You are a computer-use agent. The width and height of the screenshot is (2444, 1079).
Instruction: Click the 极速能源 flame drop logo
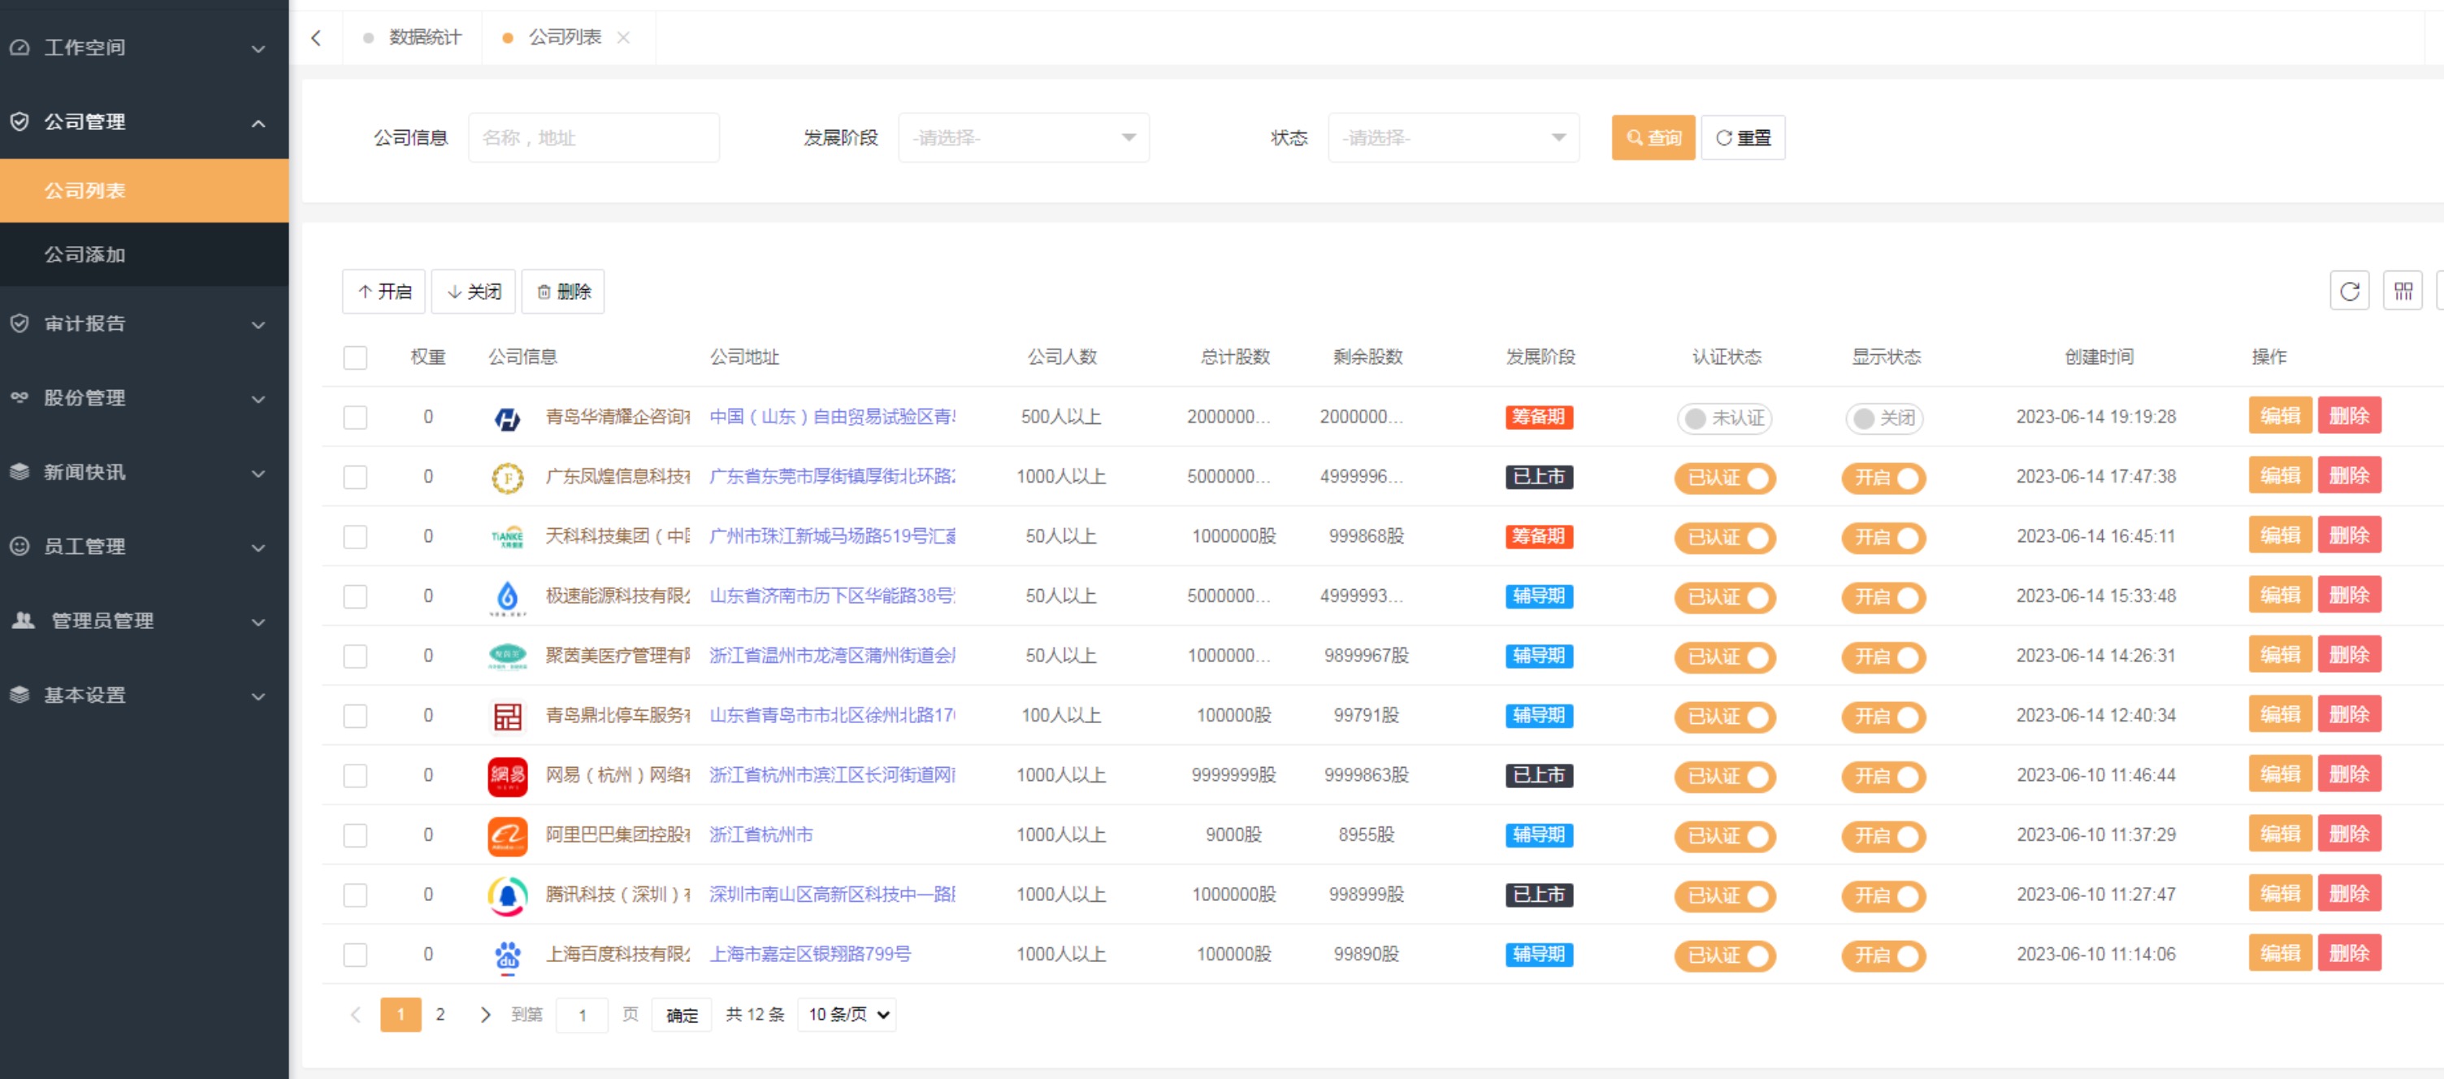[x=508, y=597]
